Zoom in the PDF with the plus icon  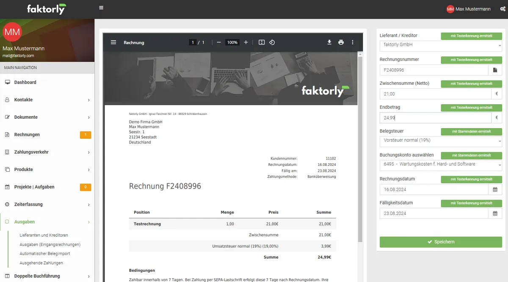246,42
